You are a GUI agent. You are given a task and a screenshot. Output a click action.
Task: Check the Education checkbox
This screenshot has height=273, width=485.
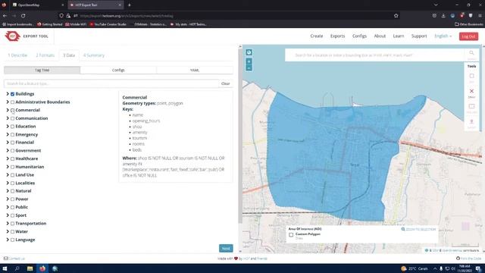[x=12, y=127]
